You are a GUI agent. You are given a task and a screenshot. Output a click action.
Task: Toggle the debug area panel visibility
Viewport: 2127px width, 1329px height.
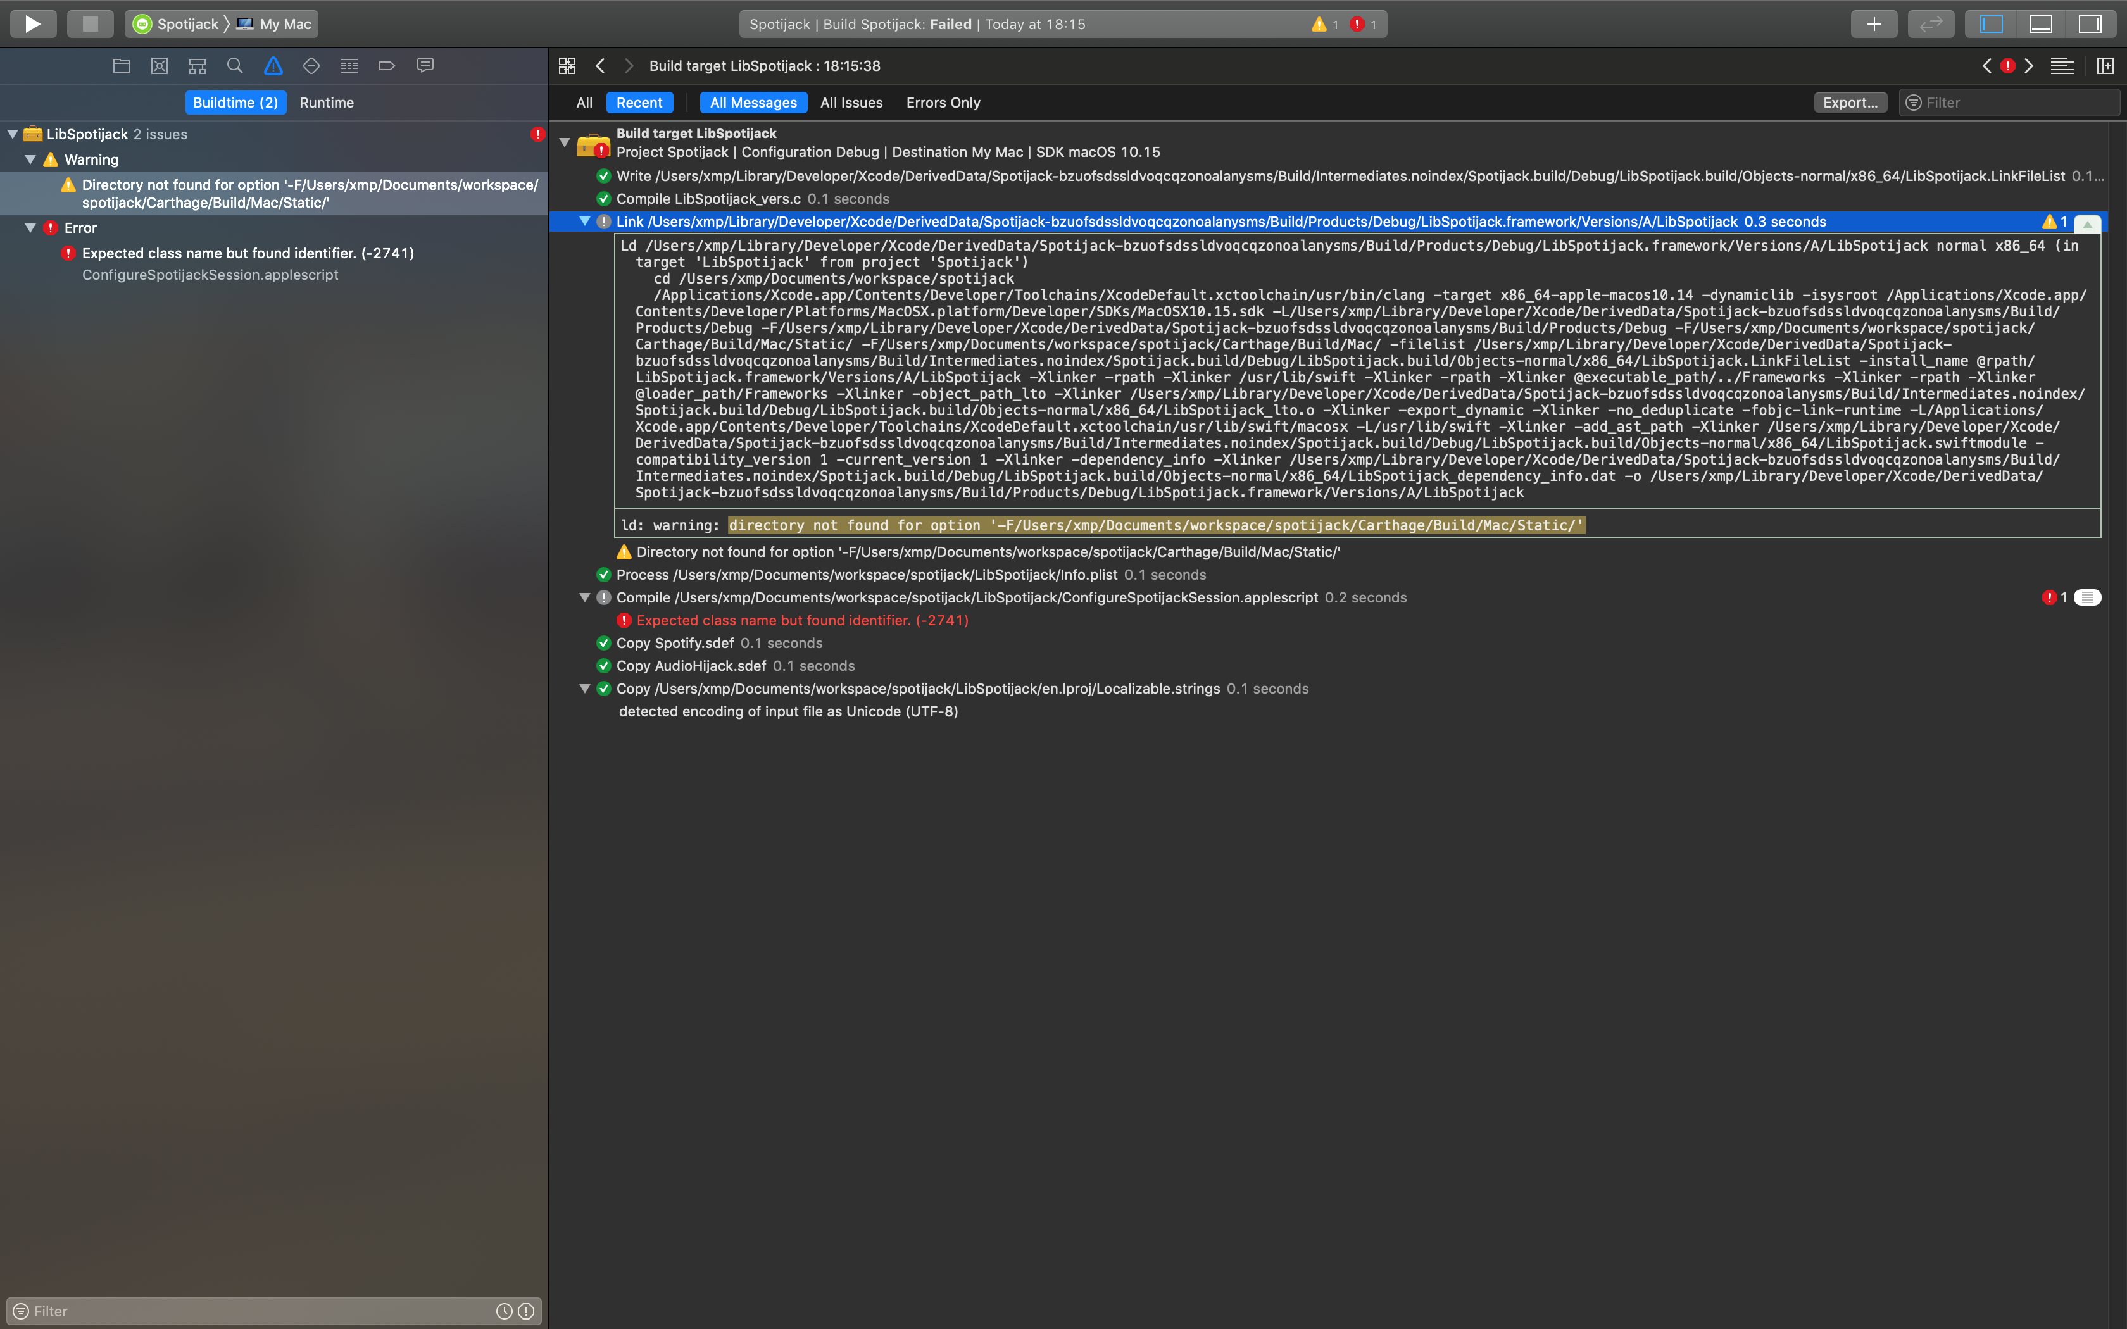pyautogui.click(x=2040, y=24)
